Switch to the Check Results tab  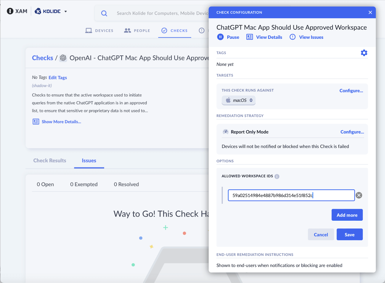click(50, 161)
